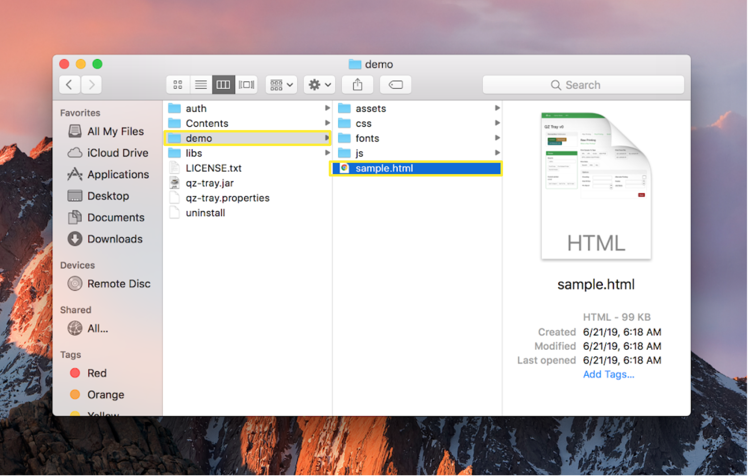Screen dimensions: 748x476
Task: Go back with the left arrow
Action: click(69, 85)
